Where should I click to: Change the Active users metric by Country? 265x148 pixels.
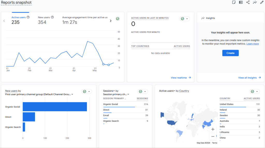coord(167,91)
